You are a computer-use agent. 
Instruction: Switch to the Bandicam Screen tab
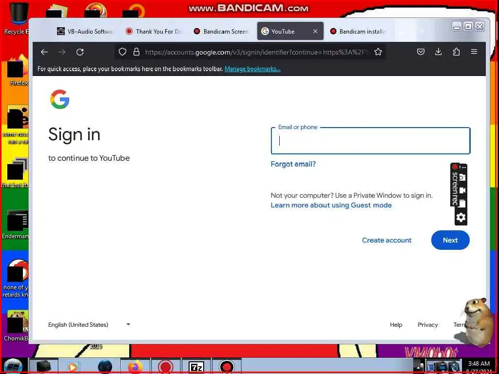[221, 31]
